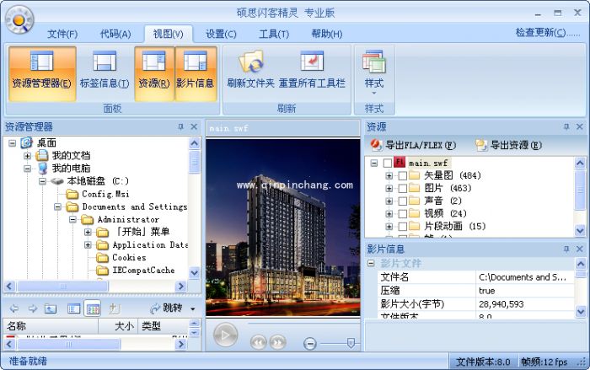Image resolution: width=590 pixels, height=370 pixels.
Task: Check the 矢量图 (484) checkbox
Action: (403, 176)
